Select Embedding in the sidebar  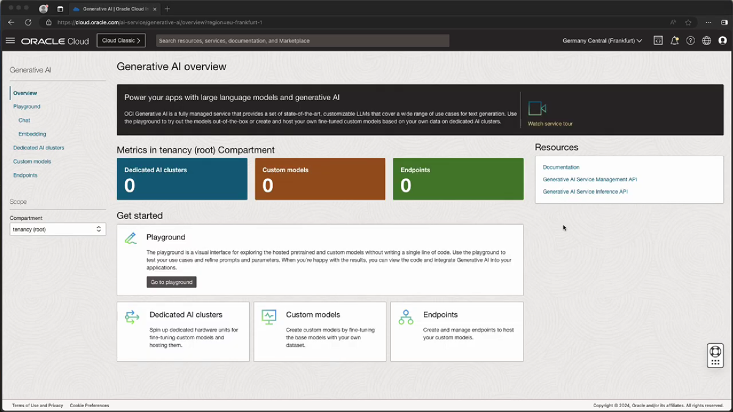click(32, 134)
